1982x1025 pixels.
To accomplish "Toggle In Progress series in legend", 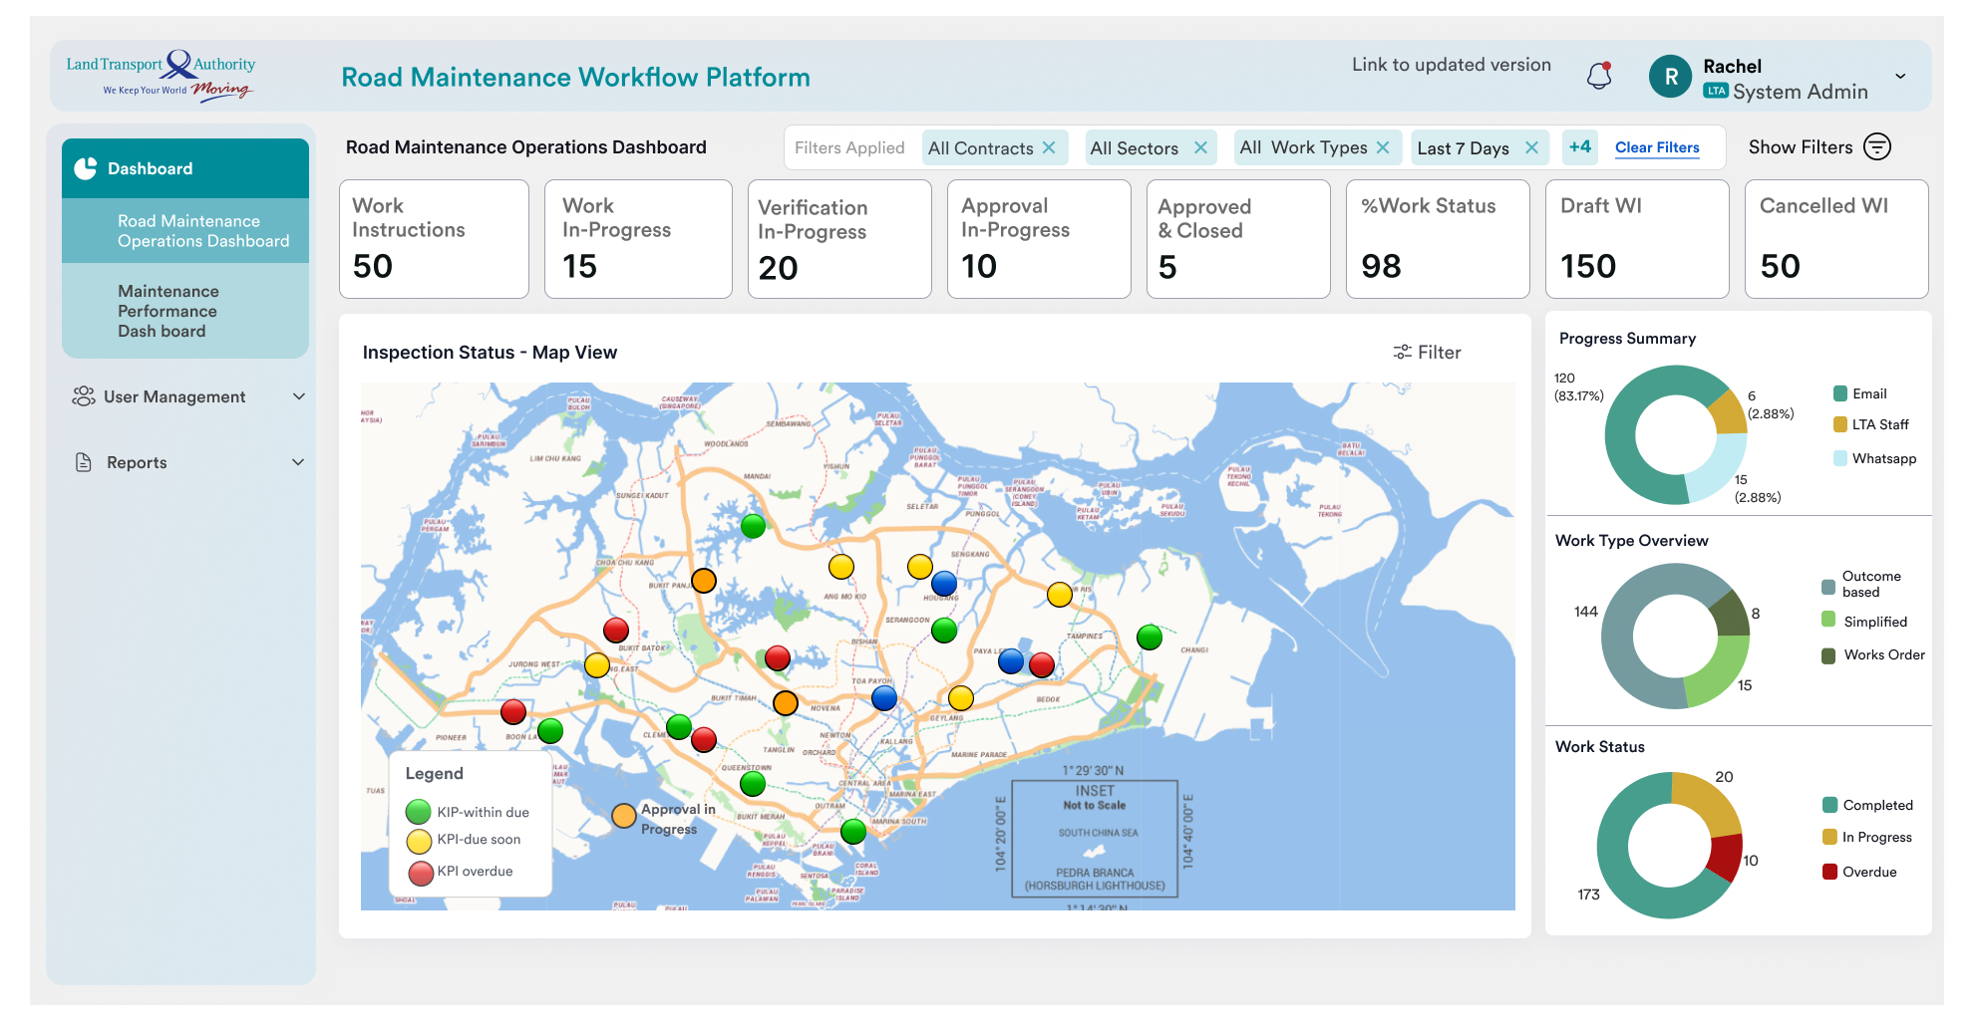I will tap(1867, 837).
